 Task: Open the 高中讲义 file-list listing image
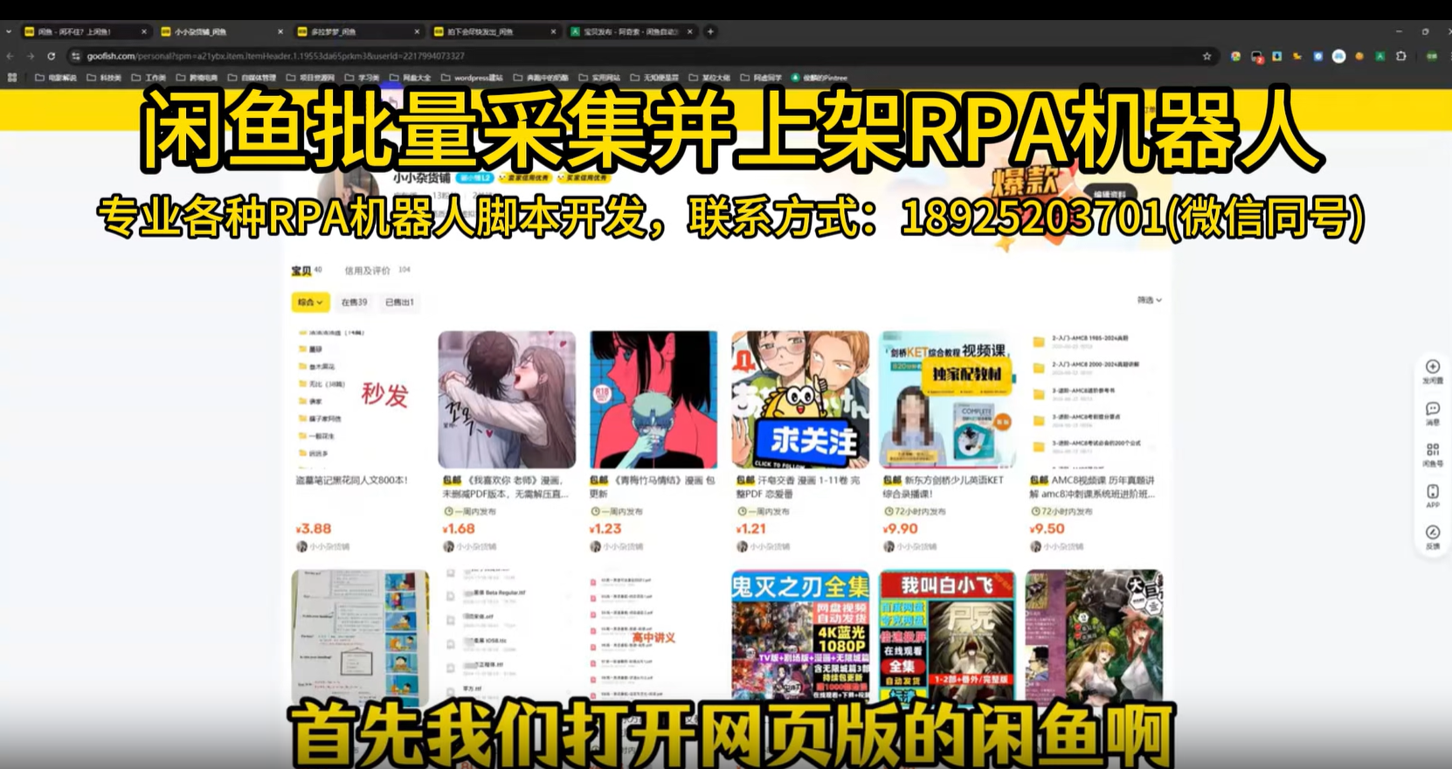pyautogui.click(x=653, y=638)
